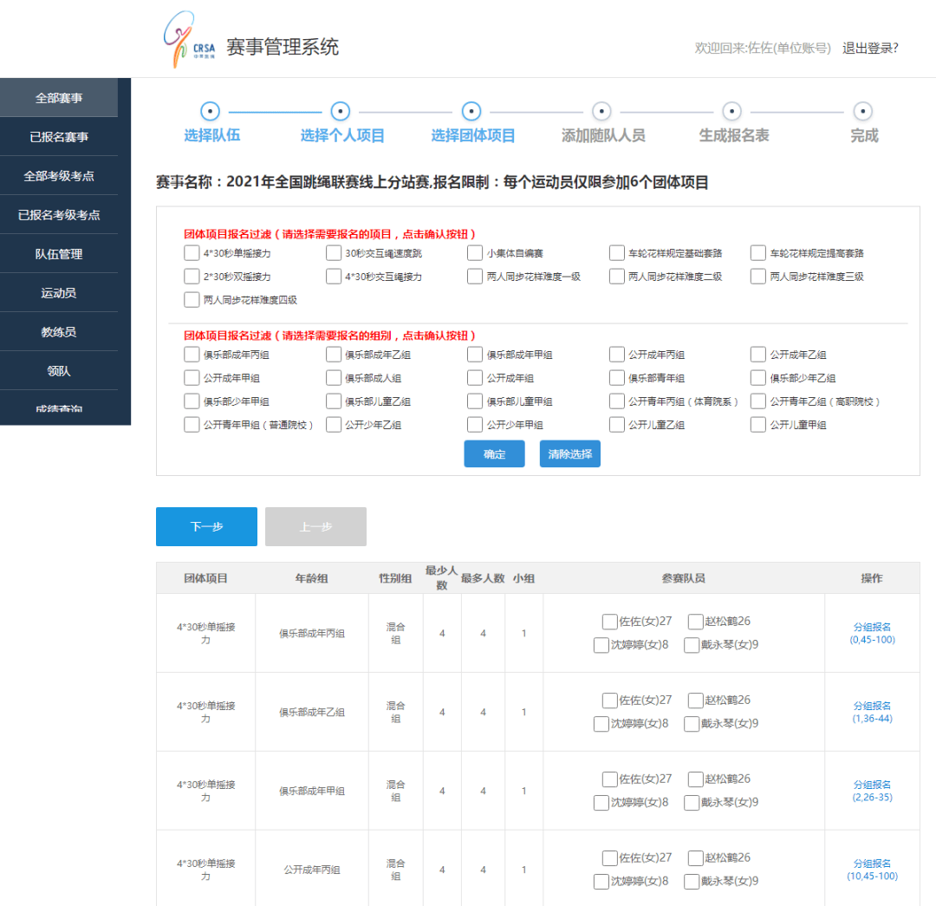The image size is (936, 906).
Task: Click the 确定 confirm button
Action: pyautogui.click(x=494, y=454)
